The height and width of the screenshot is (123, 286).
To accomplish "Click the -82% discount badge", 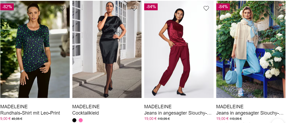I will pos(7,7).
